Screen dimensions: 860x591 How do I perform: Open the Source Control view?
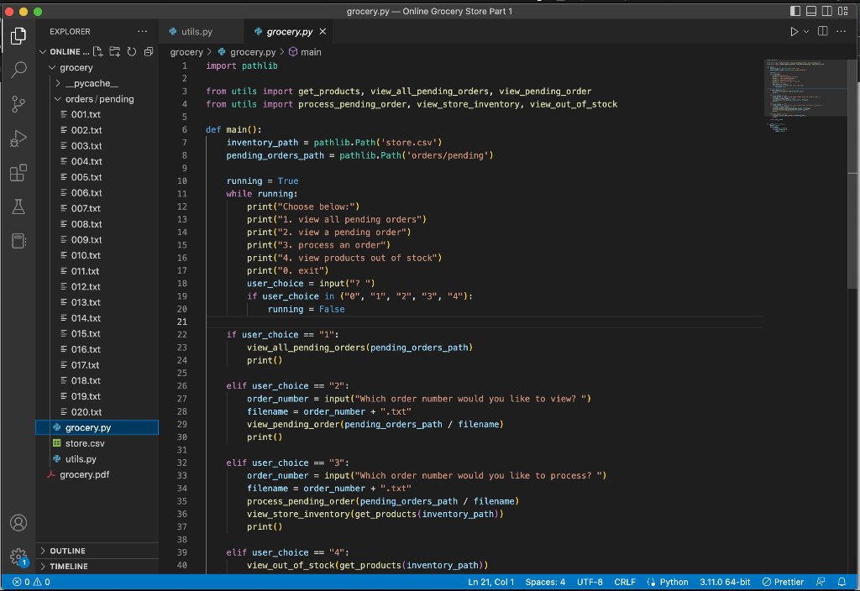coord(18,104)
